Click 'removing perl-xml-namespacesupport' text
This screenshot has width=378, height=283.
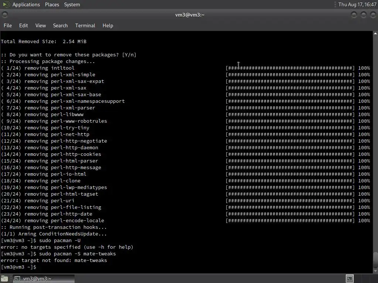[x=75, y=101]
